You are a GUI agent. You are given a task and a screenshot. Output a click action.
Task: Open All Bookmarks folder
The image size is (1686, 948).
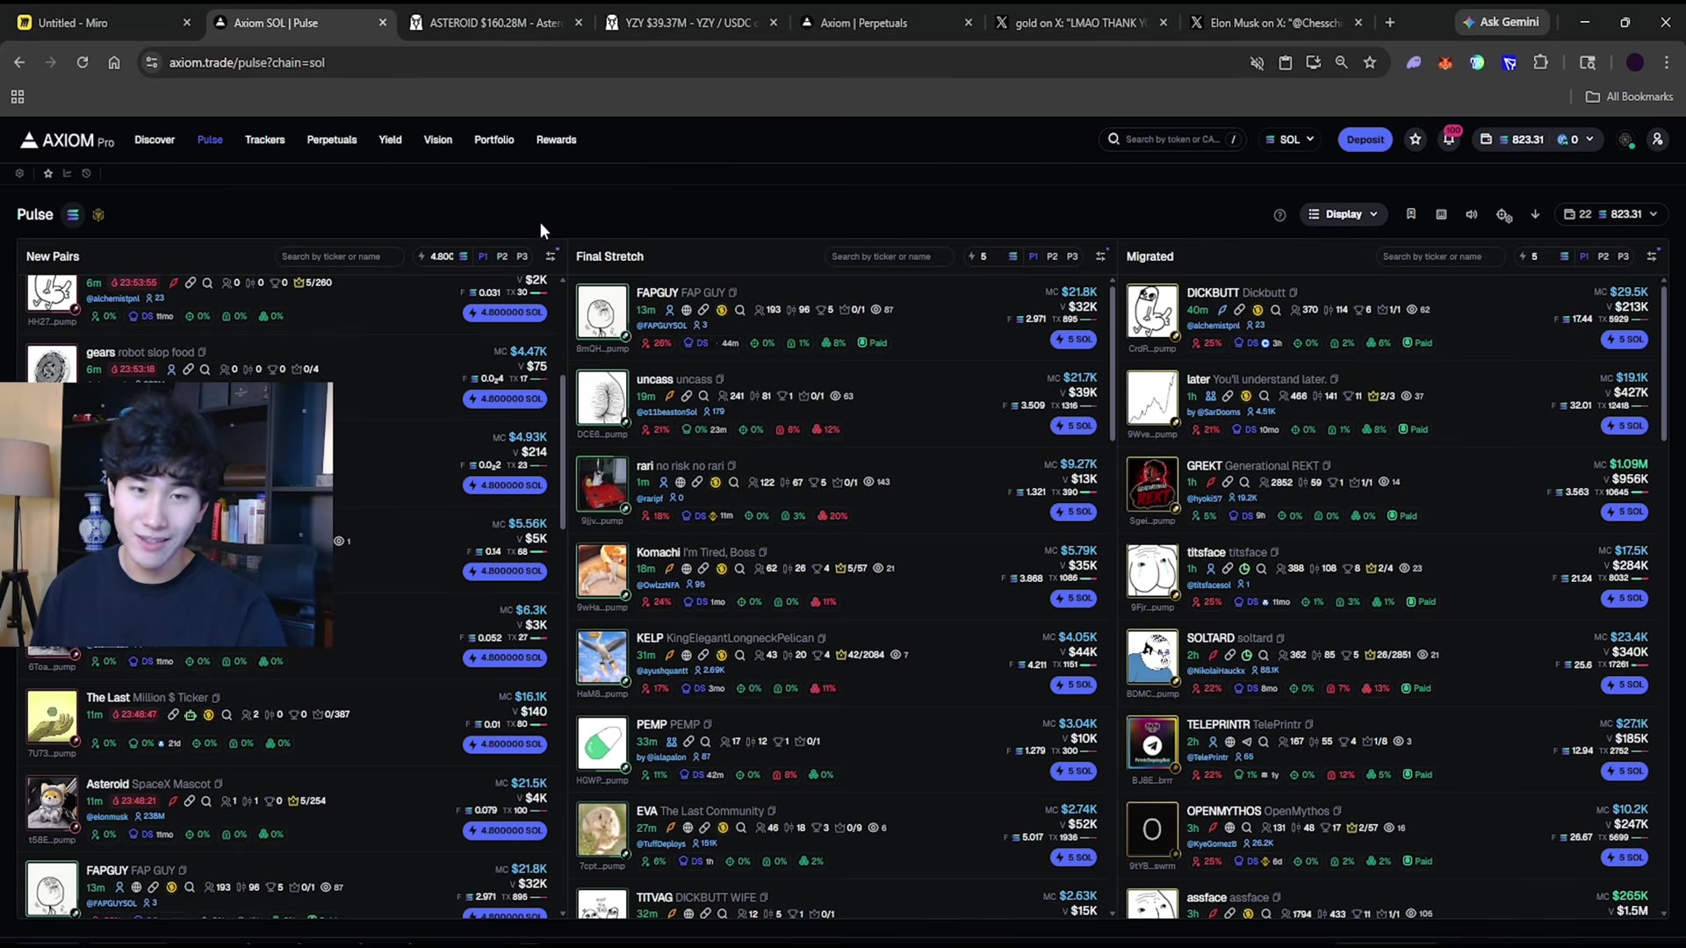[1629, 97]
